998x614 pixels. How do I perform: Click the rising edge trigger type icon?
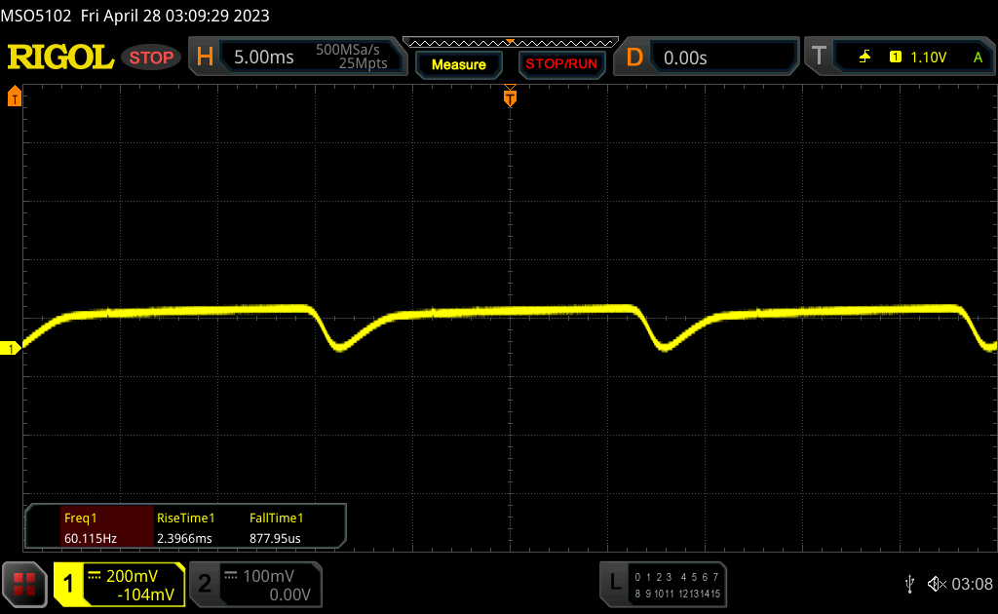point(864,58)
